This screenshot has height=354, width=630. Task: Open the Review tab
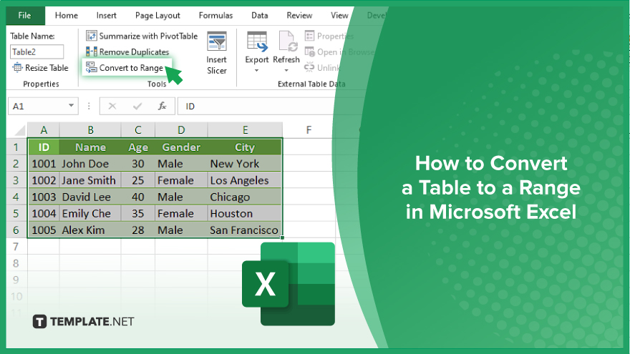pyautogui.click(x=299, y=16)
